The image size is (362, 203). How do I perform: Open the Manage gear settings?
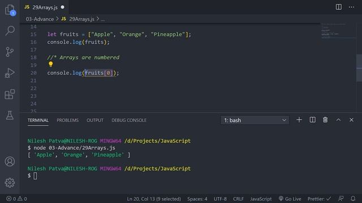tap(10, 183)
